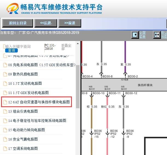Open the 全屏菜单 link
167x155 pixels.
click(142, 35)
